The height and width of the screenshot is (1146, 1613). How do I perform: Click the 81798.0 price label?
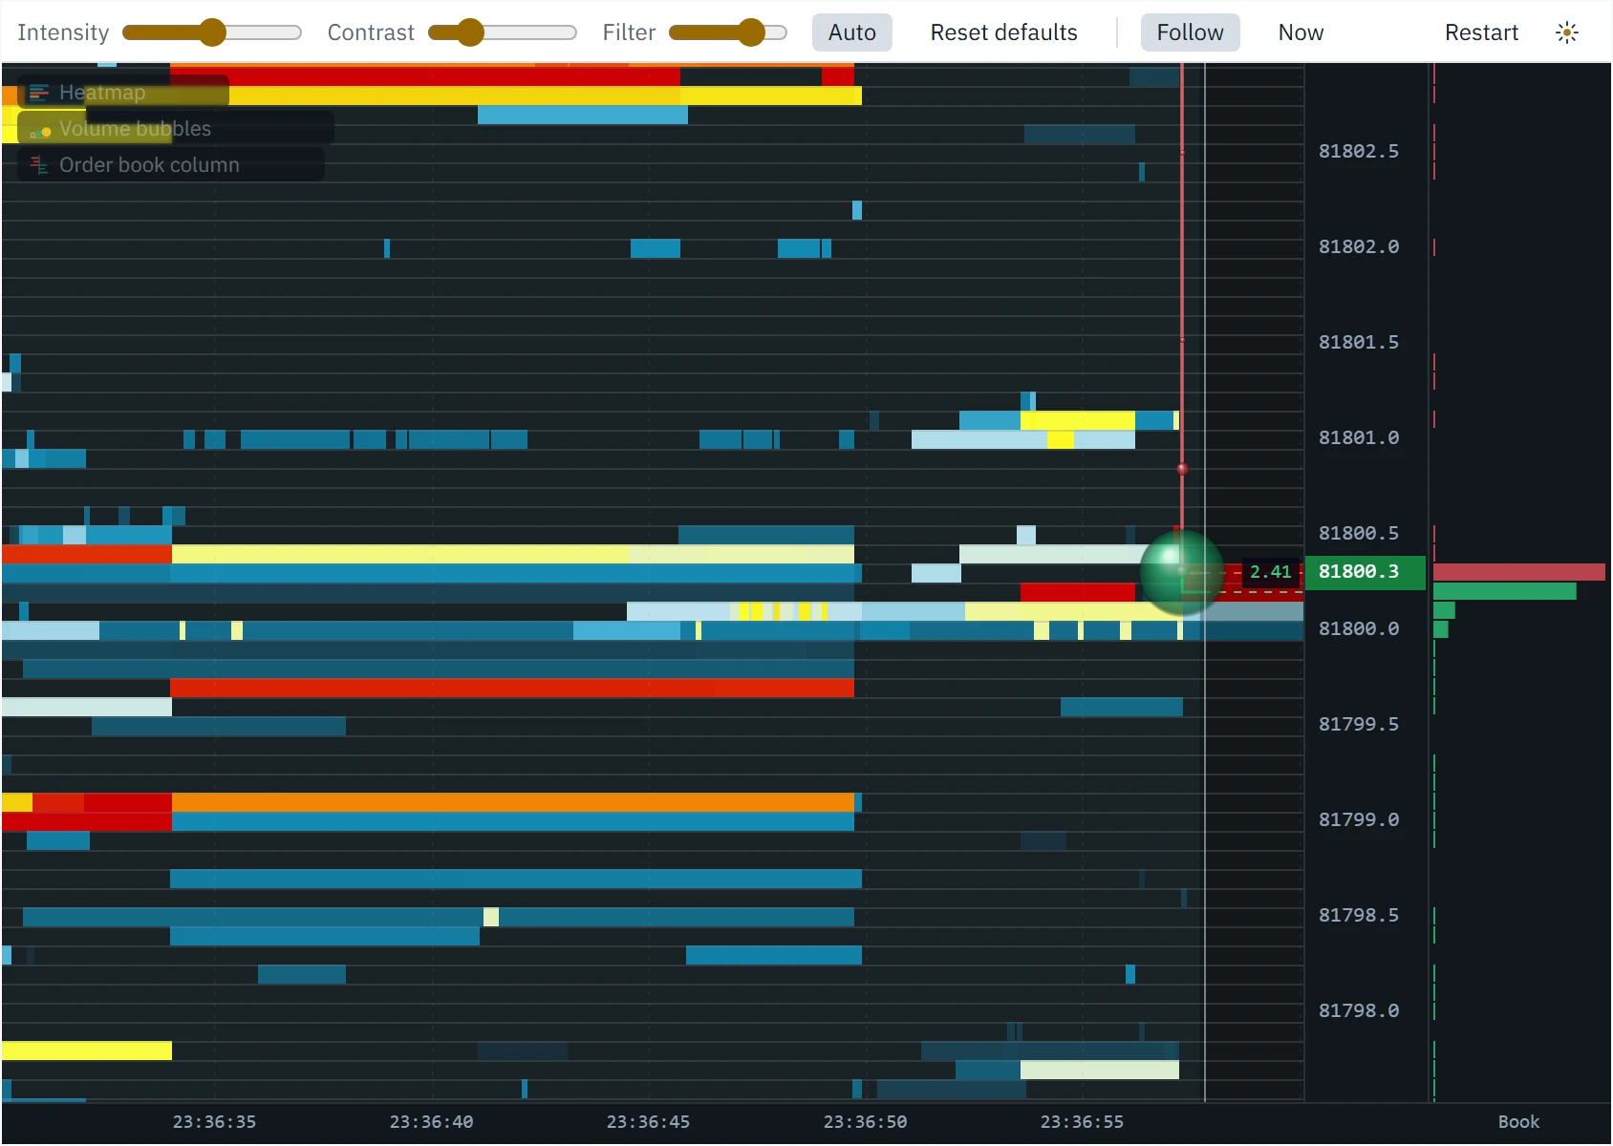tap(1359, 1011)
